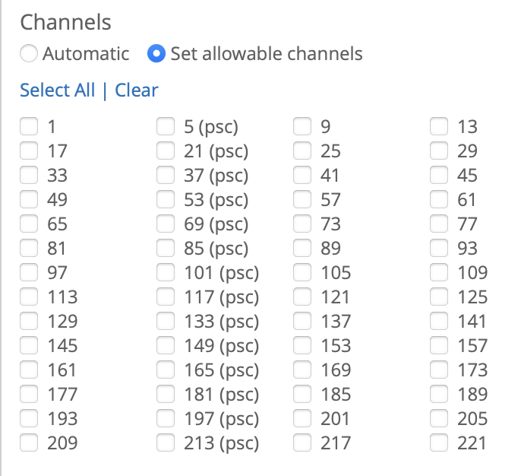
Task: Tick channel 137 checkbox
Action: click(x=302, y=322)
